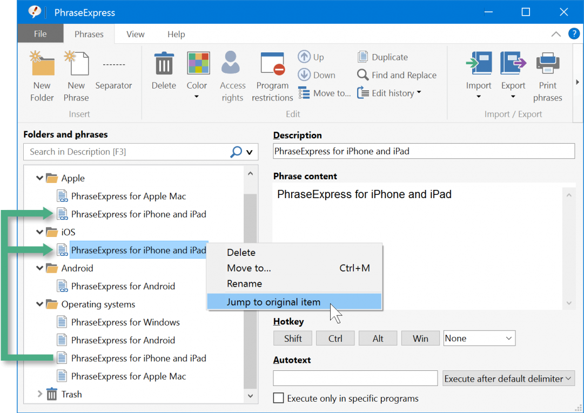
Task: Select Jump to original item
Action: point(294,302)
